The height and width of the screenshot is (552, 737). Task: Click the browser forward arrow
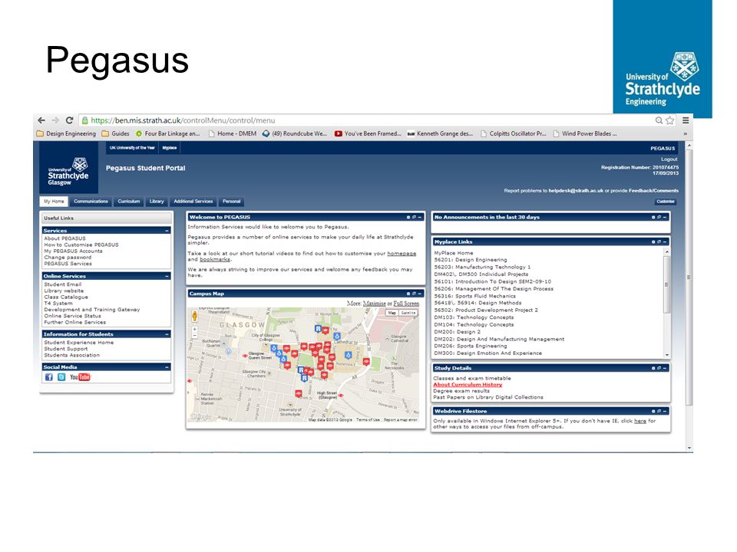click(55, 120)
